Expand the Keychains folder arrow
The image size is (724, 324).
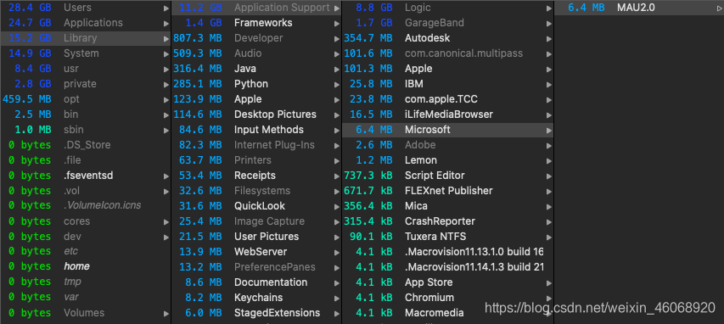pos(337,299)
